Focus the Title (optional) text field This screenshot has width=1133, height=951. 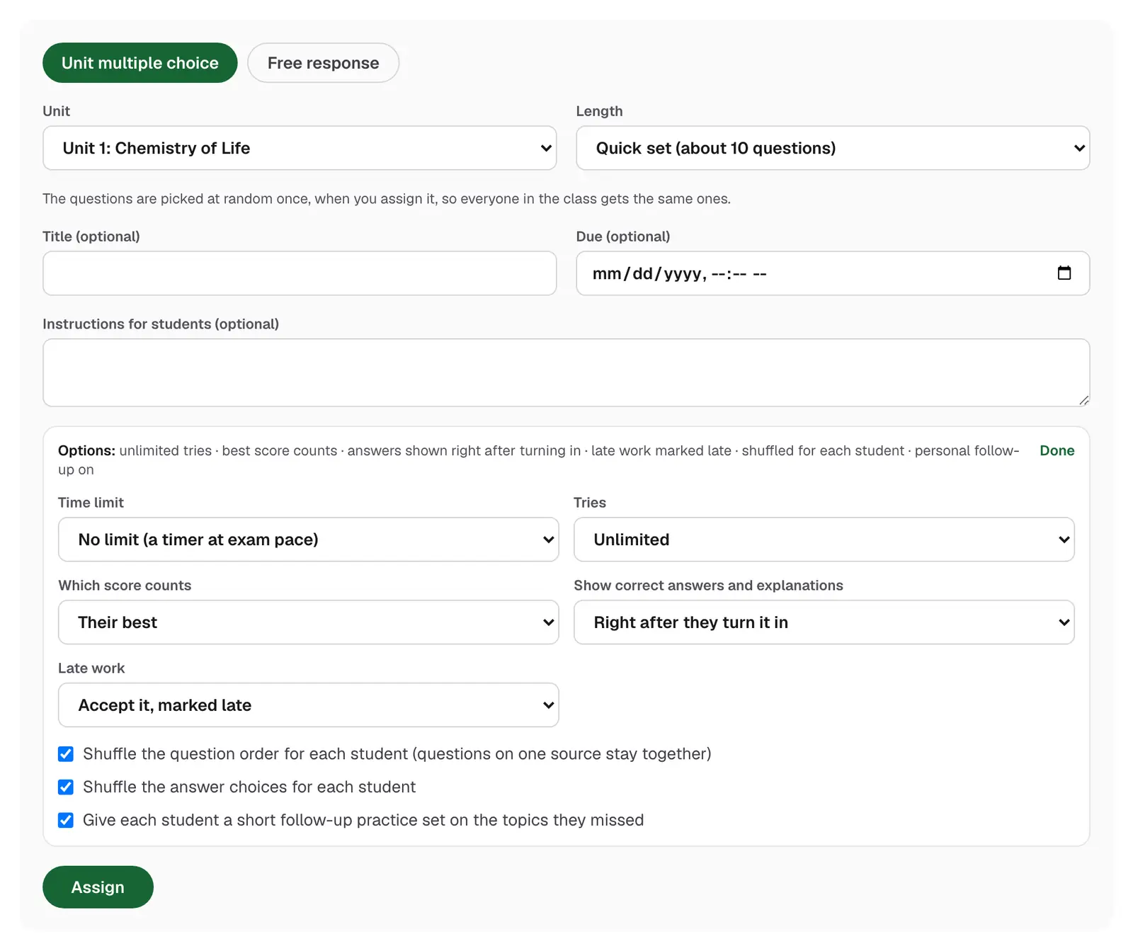[x=300, y=273]
